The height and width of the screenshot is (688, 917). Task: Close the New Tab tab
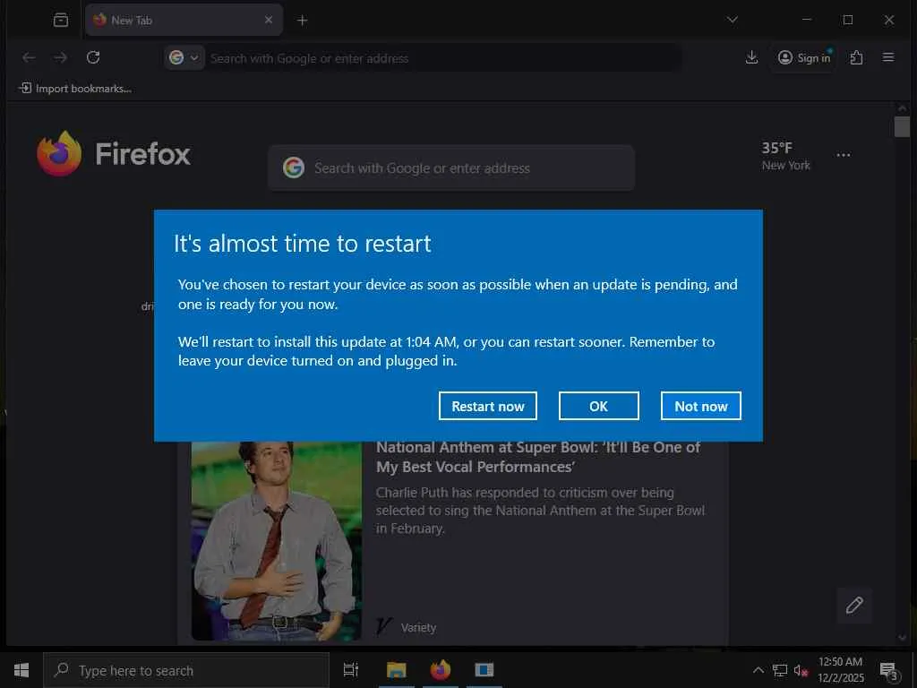pos(269,20)
